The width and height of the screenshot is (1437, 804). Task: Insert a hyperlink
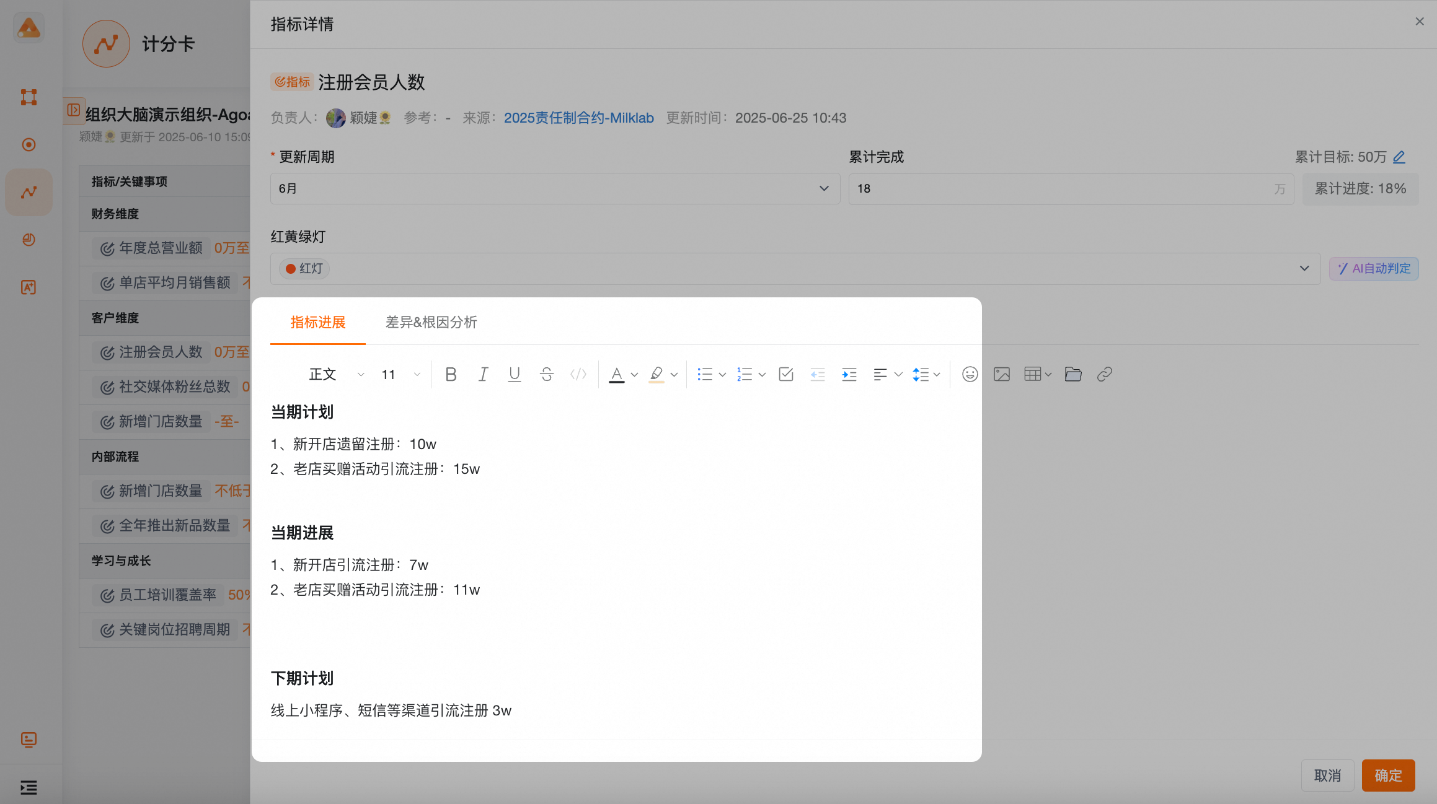click(1105, 374)
